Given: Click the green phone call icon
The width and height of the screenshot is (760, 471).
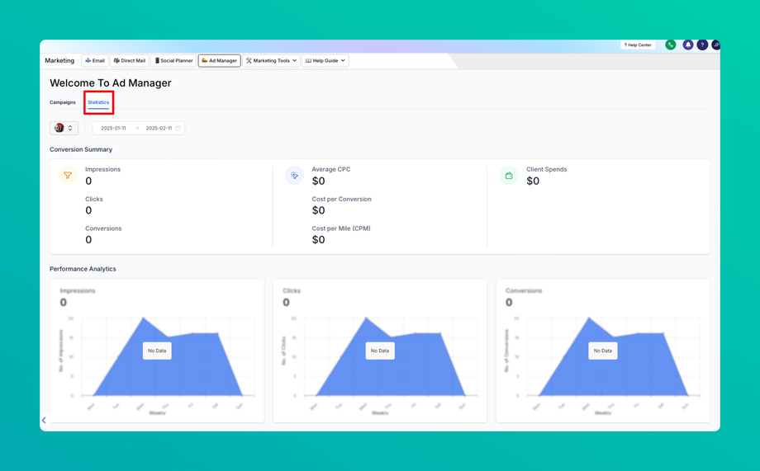Looking at the screenshot, I should click(670, 45).
